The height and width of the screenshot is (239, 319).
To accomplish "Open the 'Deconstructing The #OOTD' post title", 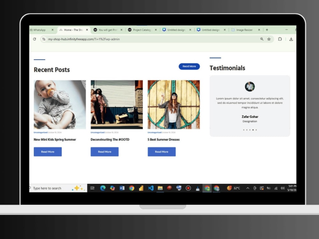I will [110, 140].
